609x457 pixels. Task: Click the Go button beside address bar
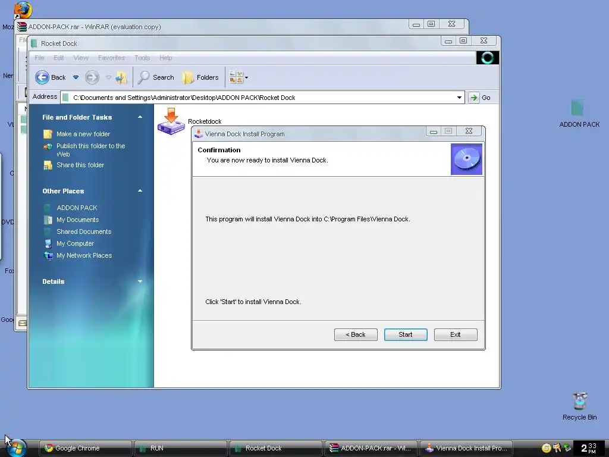[481, 98]
